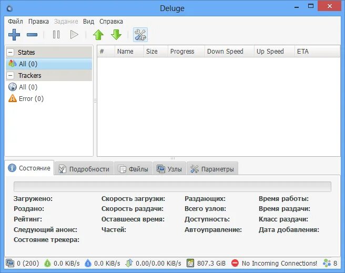Click the Deluge icon in the title bar

click(9, 8)
